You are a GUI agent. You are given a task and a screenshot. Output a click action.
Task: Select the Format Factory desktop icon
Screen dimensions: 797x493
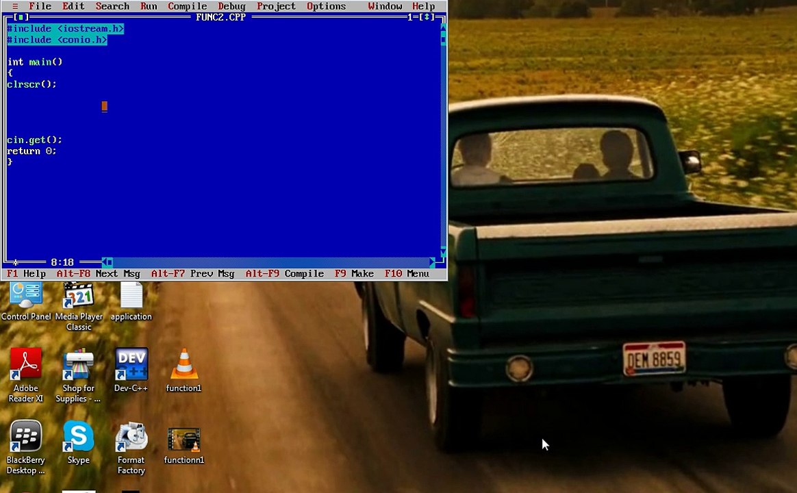point(131,448)
